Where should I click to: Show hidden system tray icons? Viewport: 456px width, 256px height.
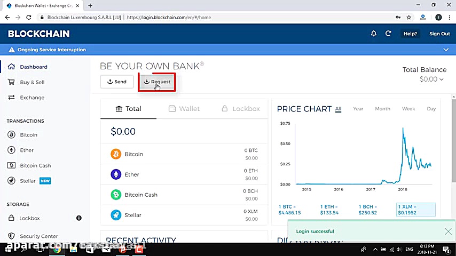pos(375,249)
